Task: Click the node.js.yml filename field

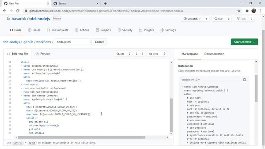Action: coord(72,42)
